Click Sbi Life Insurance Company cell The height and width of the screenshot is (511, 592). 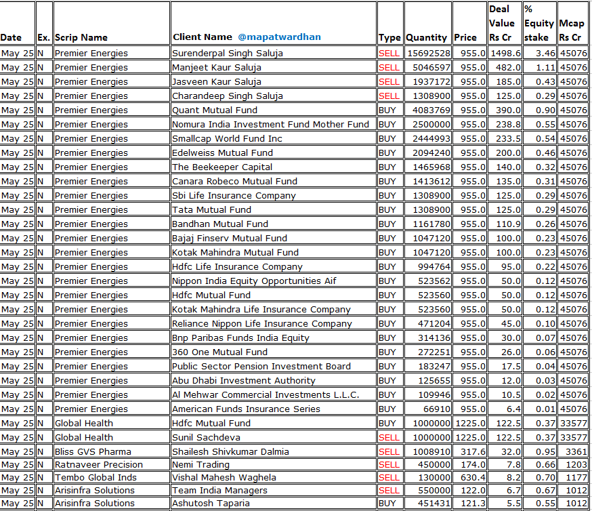click(274, 196)
